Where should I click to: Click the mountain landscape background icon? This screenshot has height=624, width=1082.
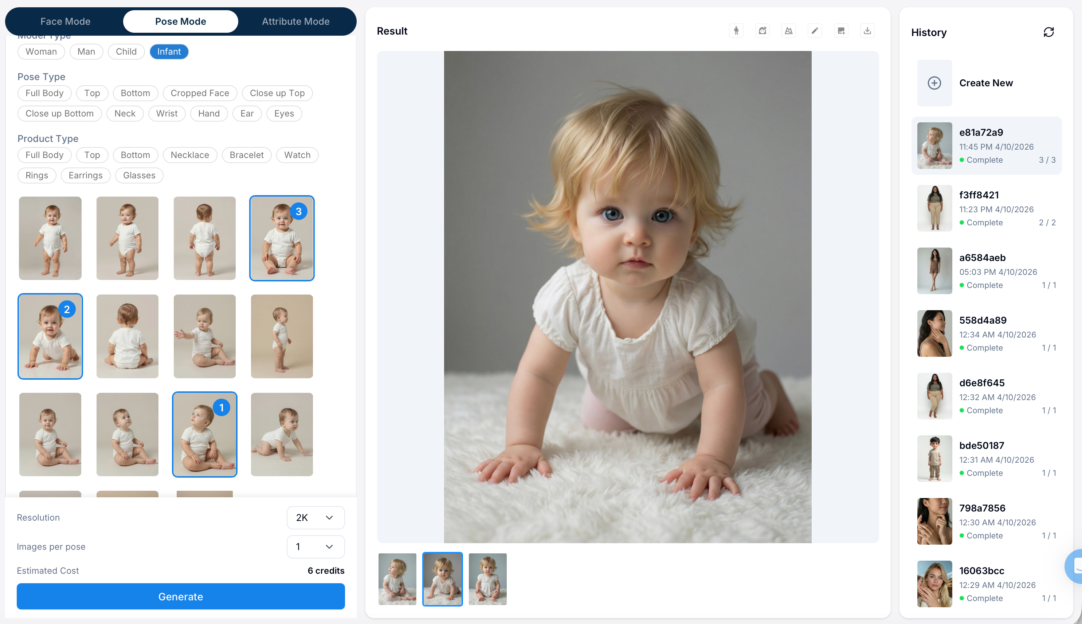(x=788, y=31)
